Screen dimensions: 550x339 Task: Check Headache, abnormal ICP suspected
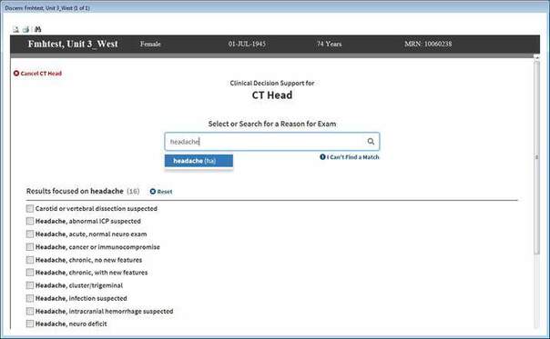30,221
